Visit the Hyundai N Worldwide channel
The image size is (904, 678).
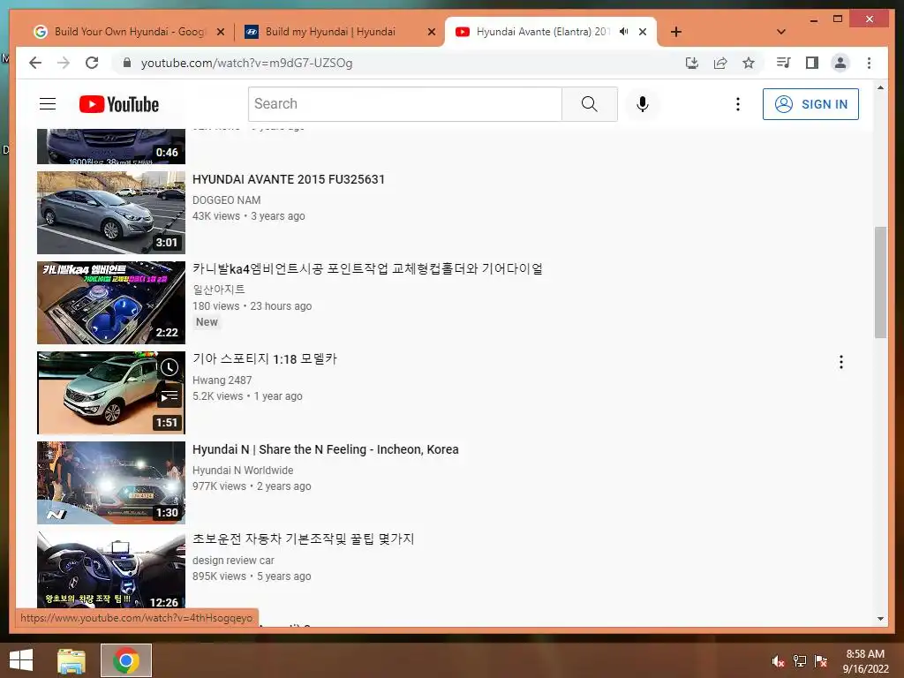tap(243, 471)
